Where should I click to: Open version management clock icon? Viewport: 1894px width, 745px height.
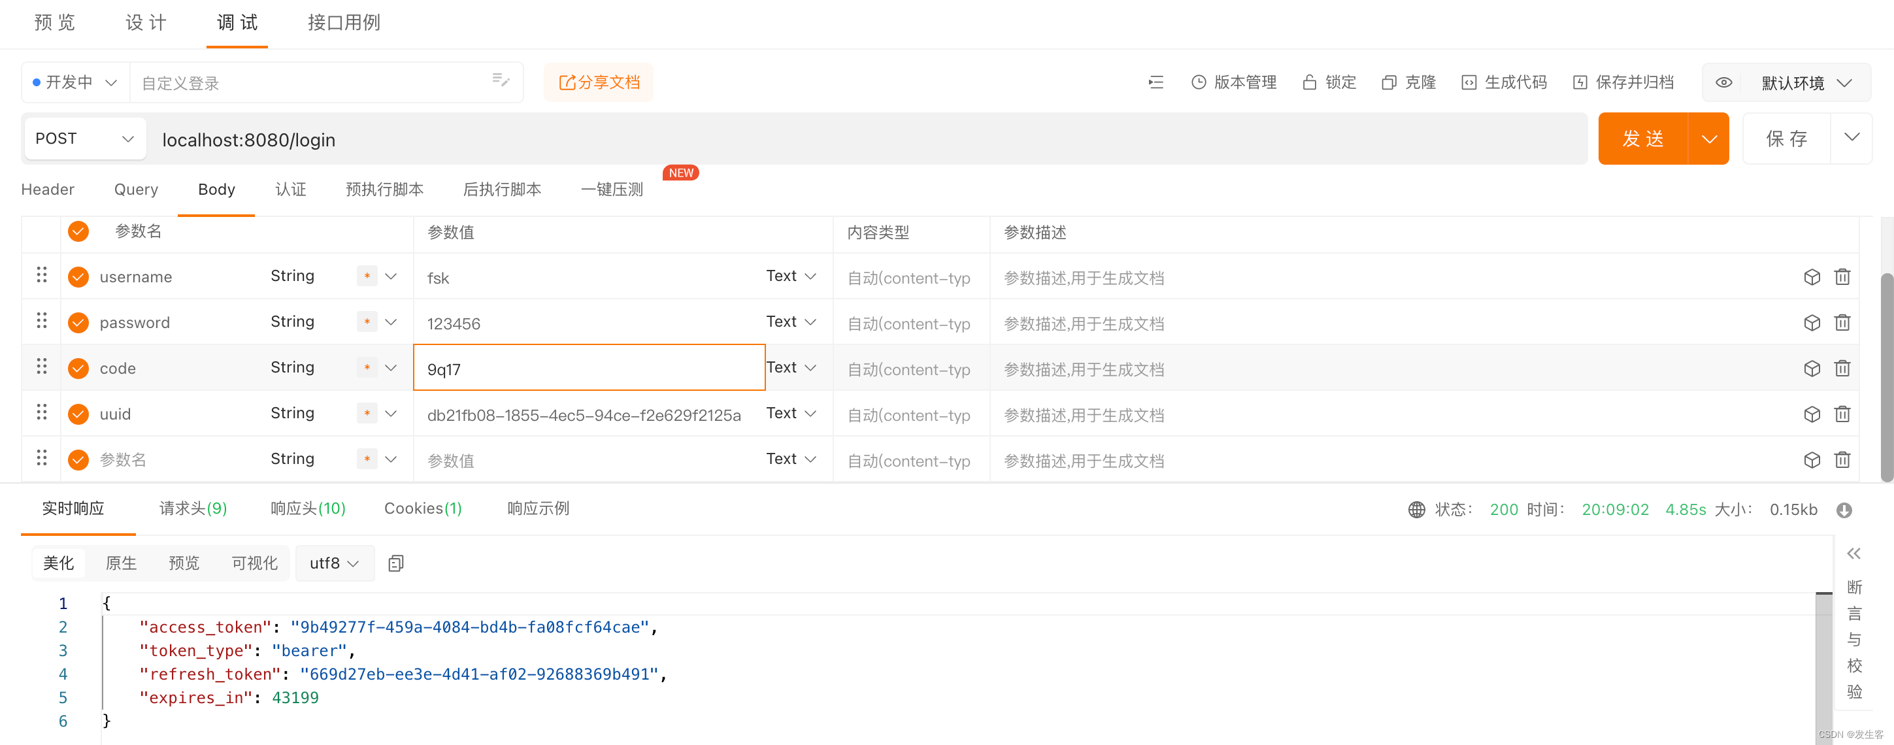click(1199, 82)
